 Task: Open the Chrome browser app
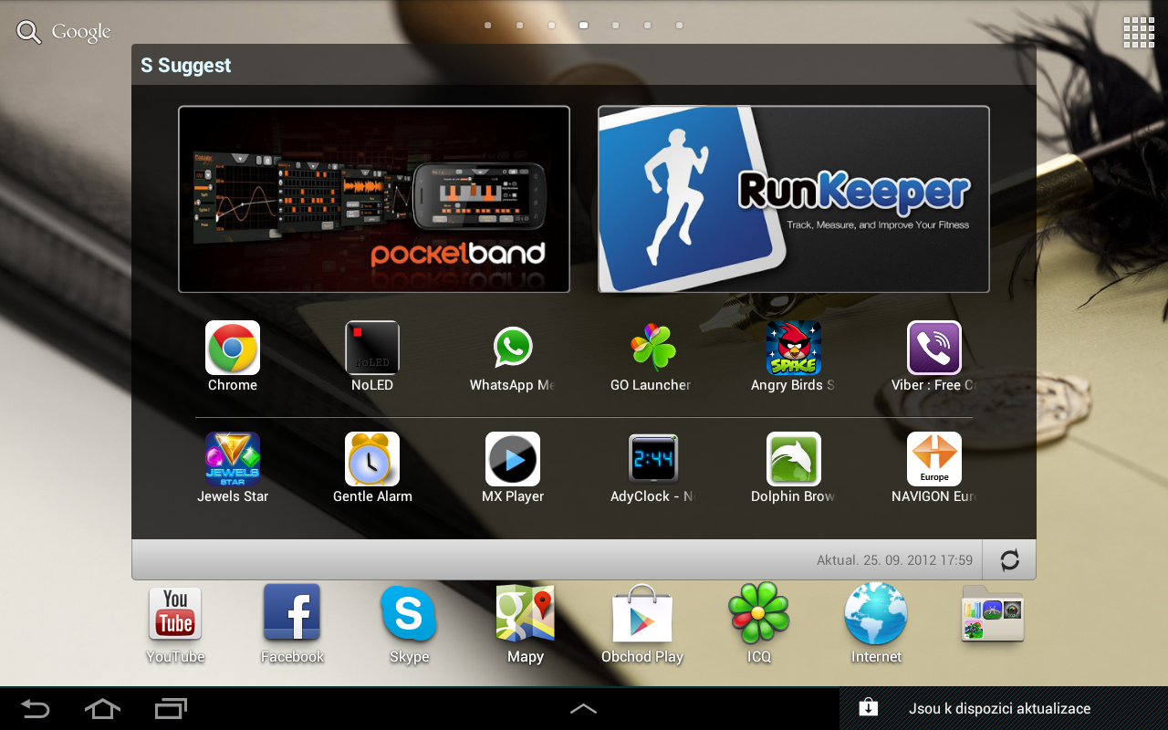tap(232, 348)
